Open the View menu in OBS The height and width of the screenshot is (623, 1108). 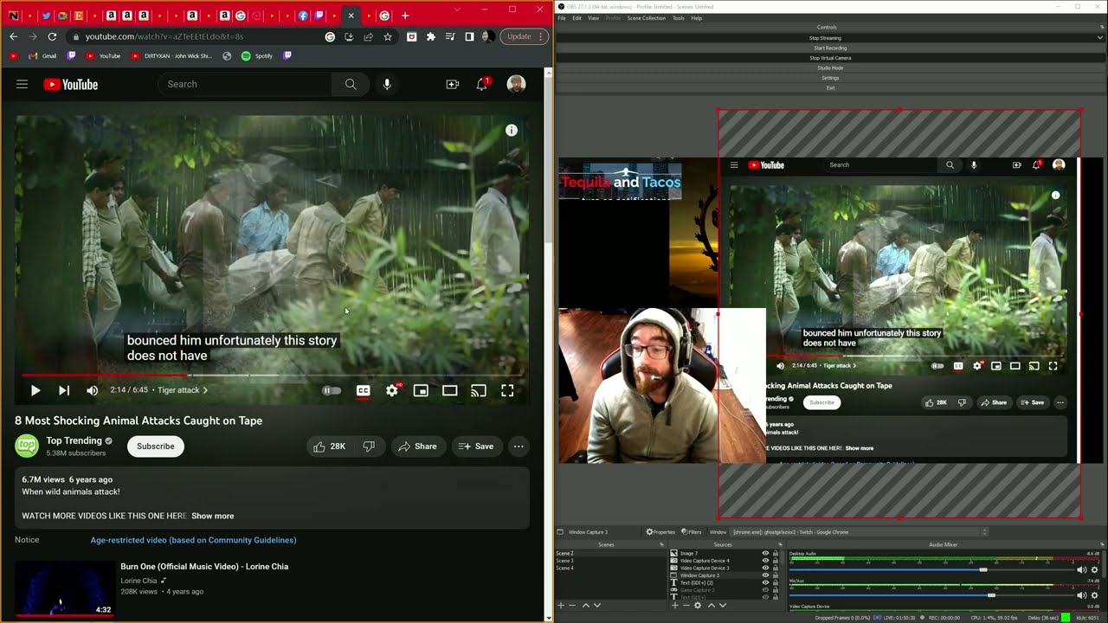point(593,18)
